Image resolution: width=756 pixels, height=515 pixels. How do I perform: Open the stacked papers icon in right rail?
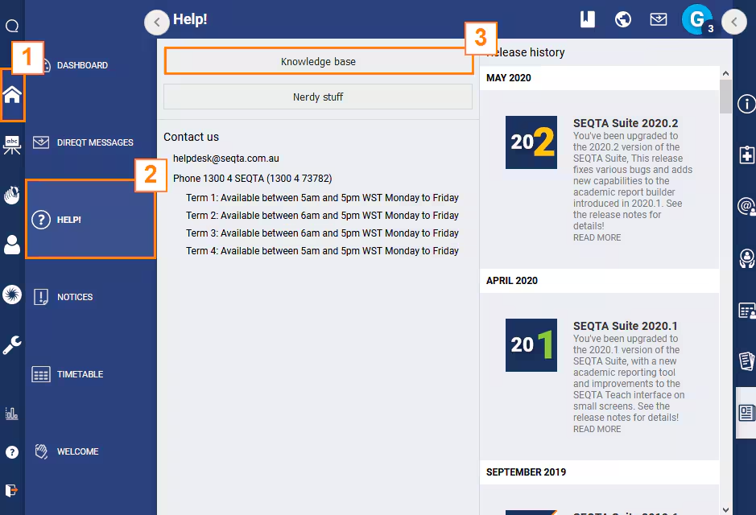746,360
